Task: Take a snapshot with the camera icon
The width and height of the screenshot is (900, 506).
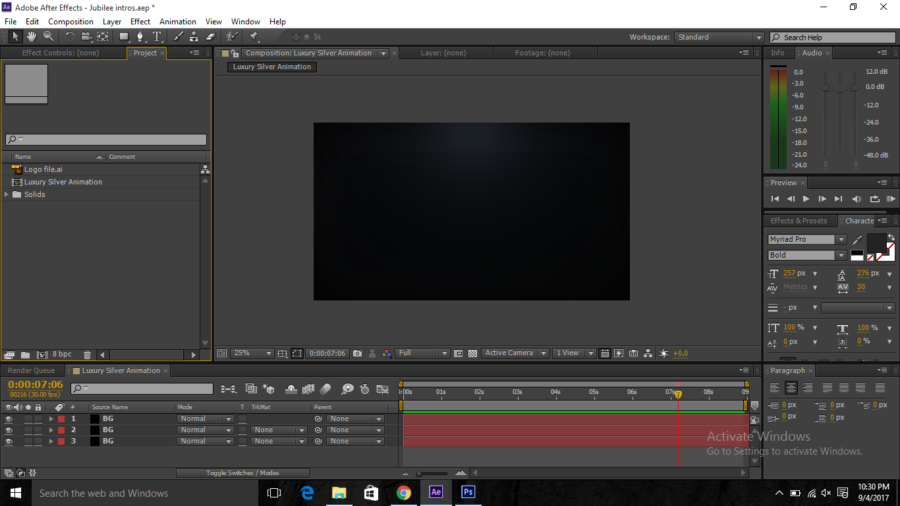Action: click(357, 353)
